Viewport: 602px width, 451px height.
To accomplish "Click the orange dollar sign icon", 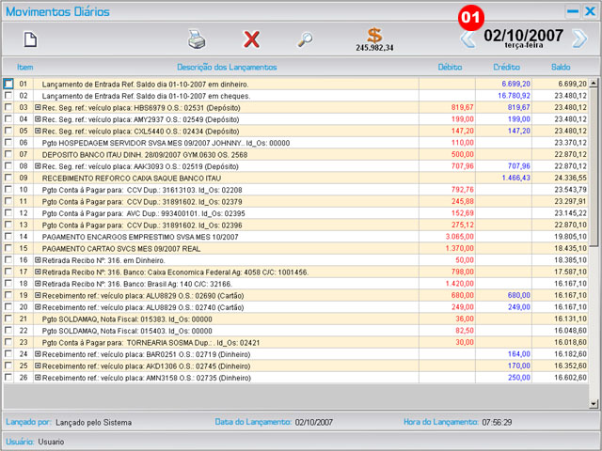I will coord(374,36).
